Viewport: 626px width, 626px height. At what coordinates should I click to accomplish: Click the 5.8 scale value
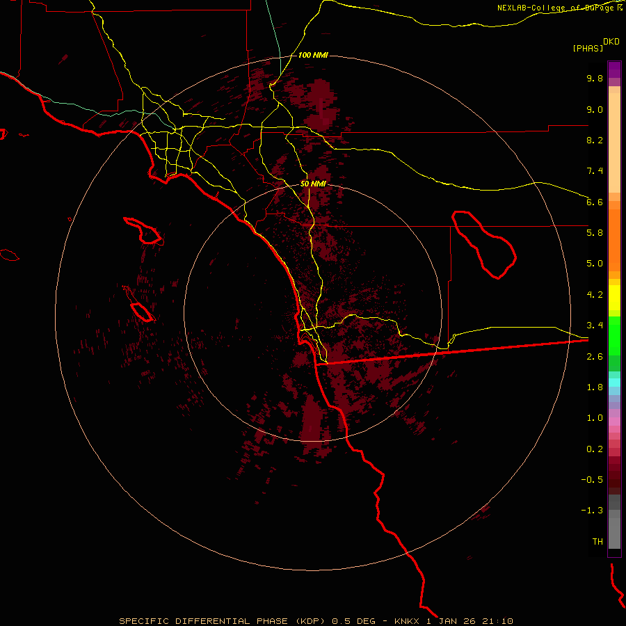click(x=595, y=233)
